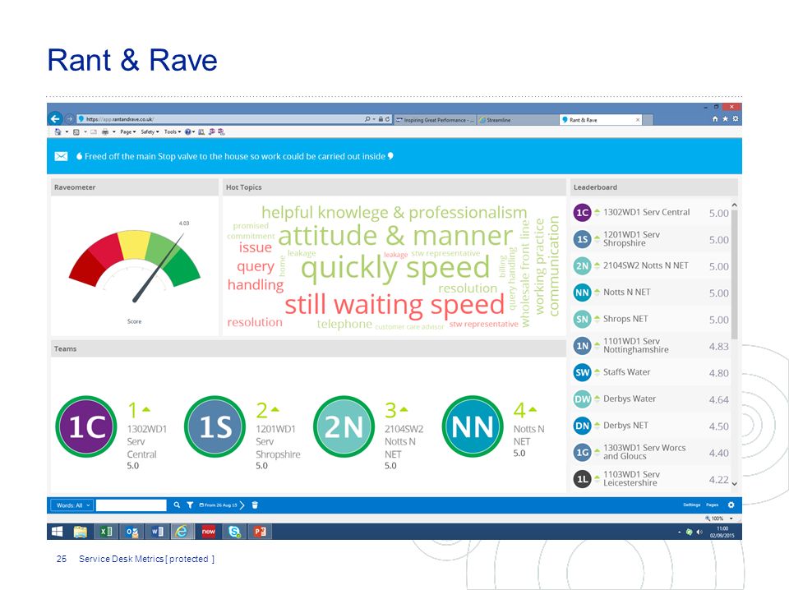Select 1302WD1 Serv Central leaderboard row
789x590 pixels.
point(651,213)
